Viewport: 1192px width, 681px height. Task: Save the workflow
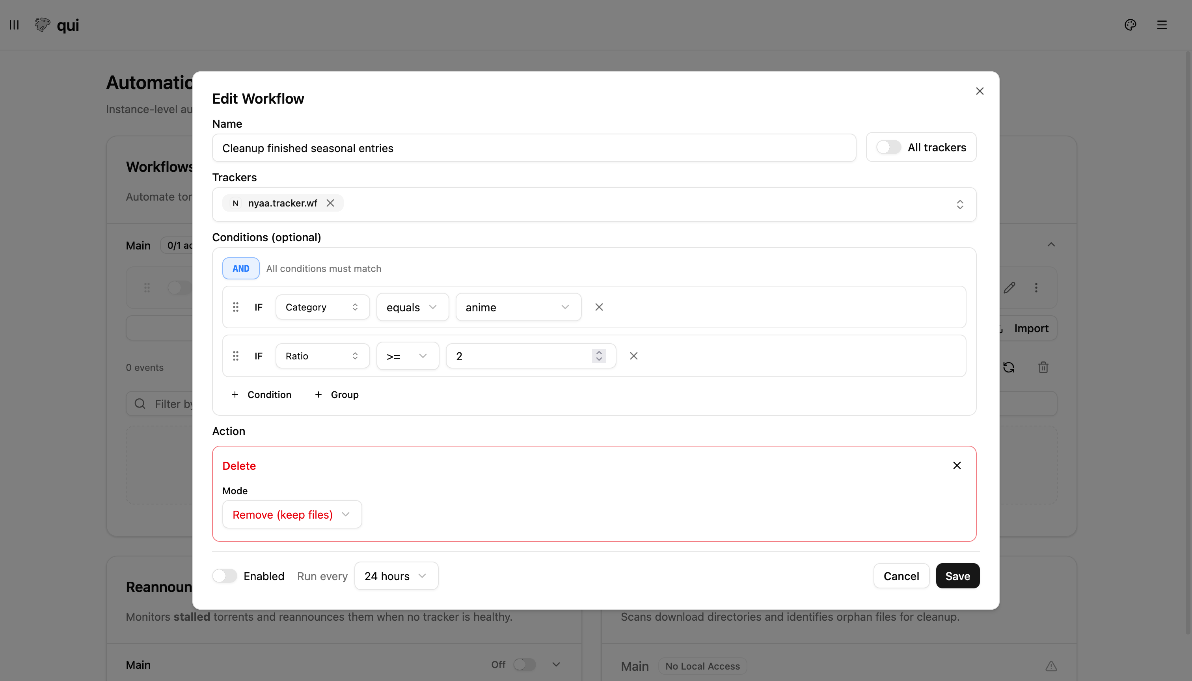[957, 576]
